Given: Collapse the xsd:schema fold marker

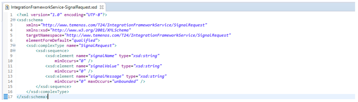Looking at the screenshot, I should (x=14, y=20).
